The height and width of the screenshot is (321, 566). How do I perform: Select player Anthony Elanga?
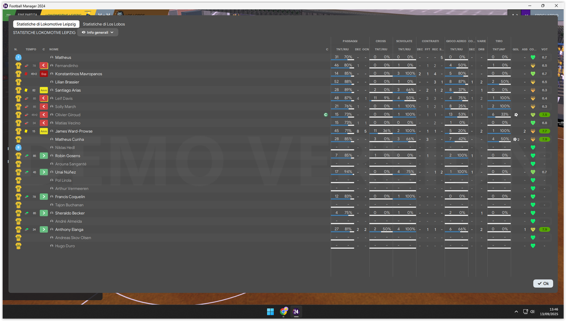[x=69, y=229]
